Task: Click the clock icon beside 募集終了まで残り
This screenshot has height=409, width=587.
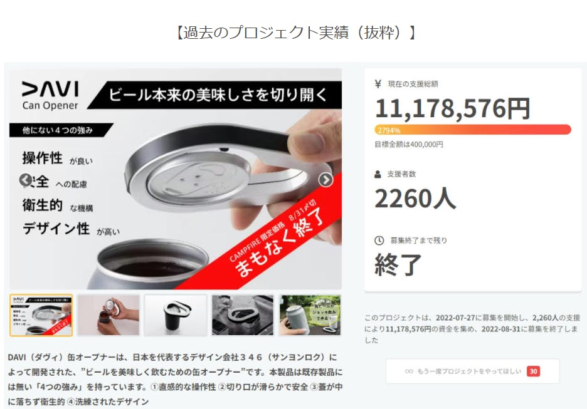Action: 379,241
